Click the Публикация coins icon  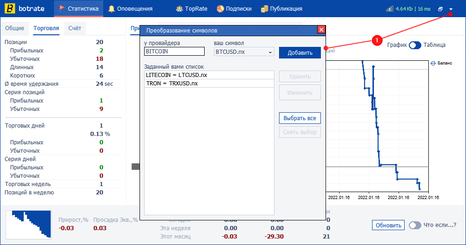[x=264, y=9]
